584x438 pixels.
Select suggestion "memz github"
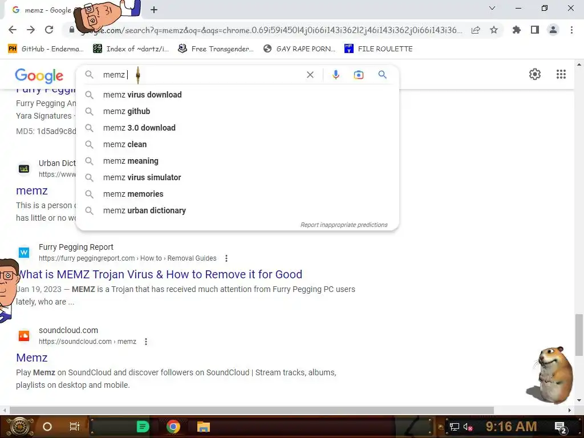coord(237,111)
